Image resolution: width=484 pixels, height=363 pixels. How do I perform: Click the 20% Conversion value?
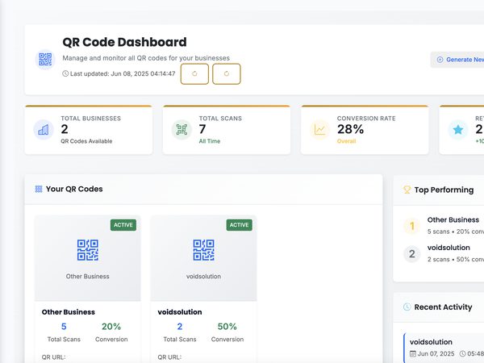click(x=111, y=326)
